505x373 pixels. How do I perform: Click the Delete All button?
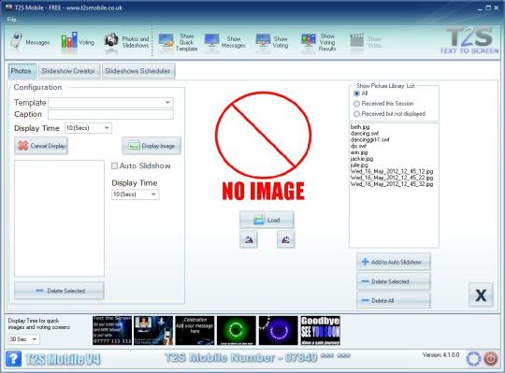(393, 300)
